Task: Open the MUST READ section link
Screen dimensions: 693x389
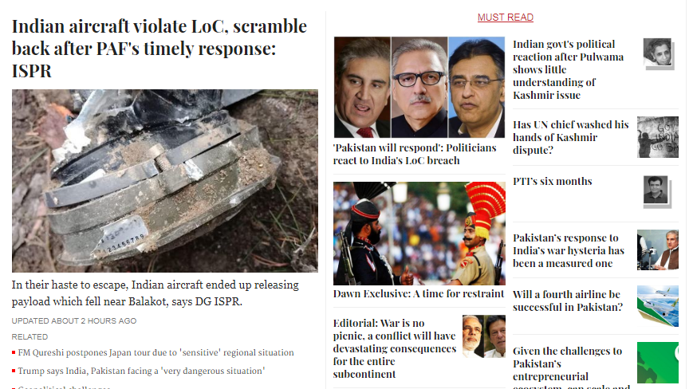Action: click(505, 18)
